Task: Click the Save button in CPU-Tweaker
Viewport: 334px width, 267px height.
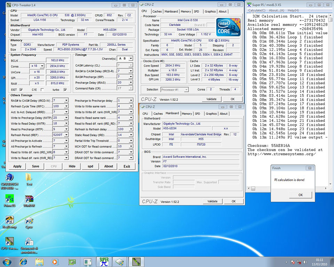Action: 35,166
